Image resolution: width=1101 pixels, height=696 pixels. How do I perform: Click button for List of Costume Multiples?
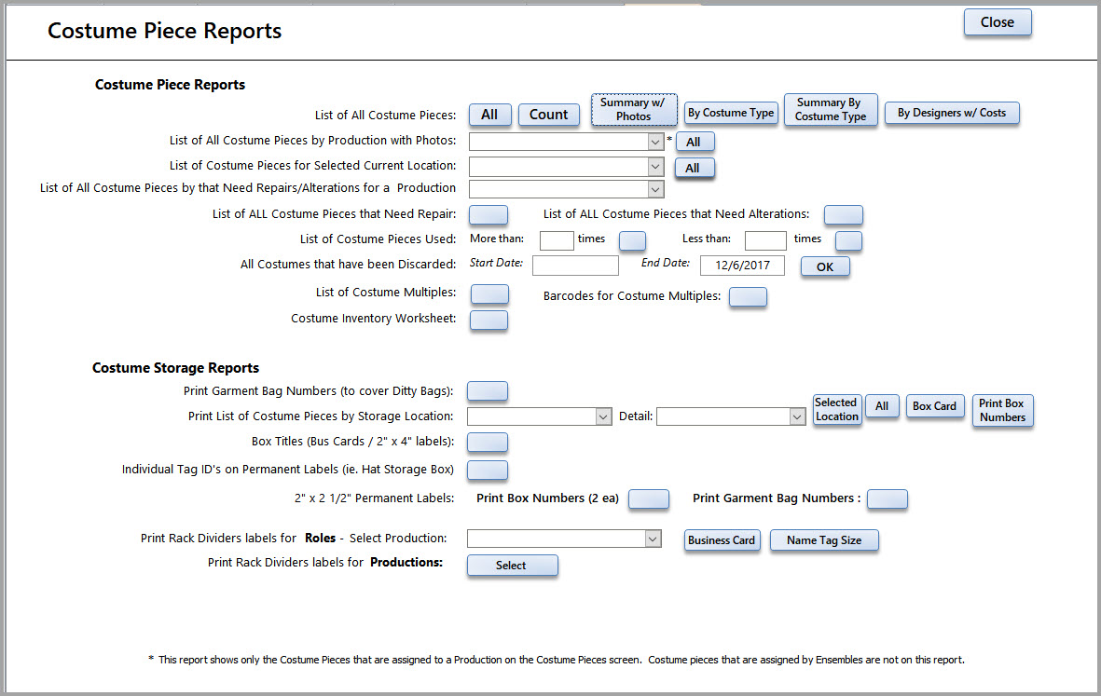[x=489, y=294]
